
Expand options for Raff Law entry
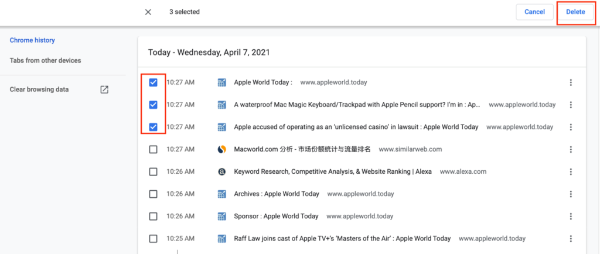click(571, 238)
